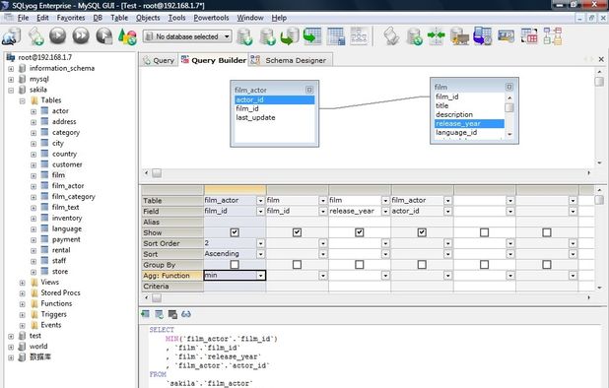The width and height of the screenshot is (609, 388).
Task: Uncheck Show for the release_year column
Action: tap(360, 232)
